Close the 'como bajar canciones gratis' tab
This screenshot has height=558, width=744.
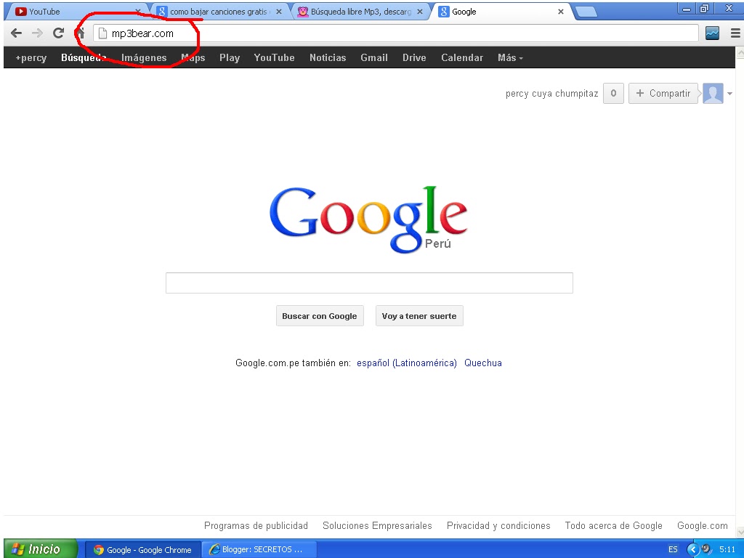(278, 12)
